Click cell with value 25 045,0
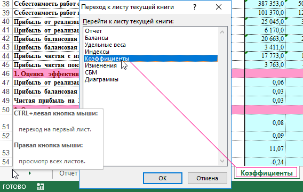This screenshot has height=192, width=303. (x=265, y=22)
